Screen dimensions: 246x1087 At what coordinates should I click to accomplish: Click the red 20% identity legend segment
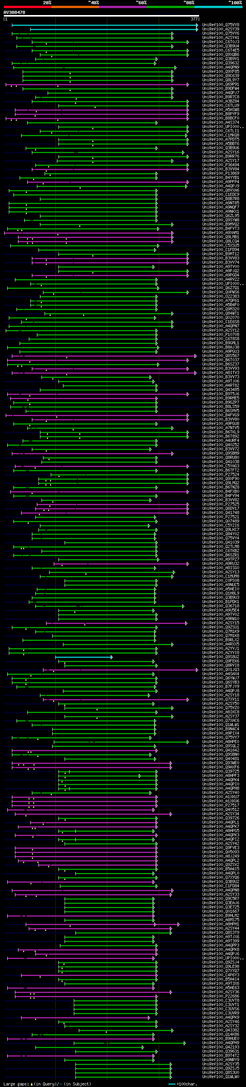click(27, 7)
